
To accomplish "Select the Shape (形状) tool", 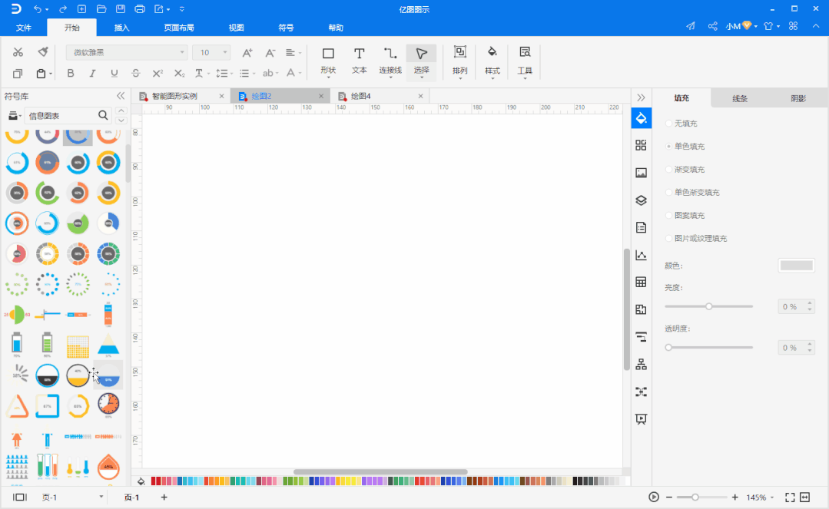I will click(328, 61).
